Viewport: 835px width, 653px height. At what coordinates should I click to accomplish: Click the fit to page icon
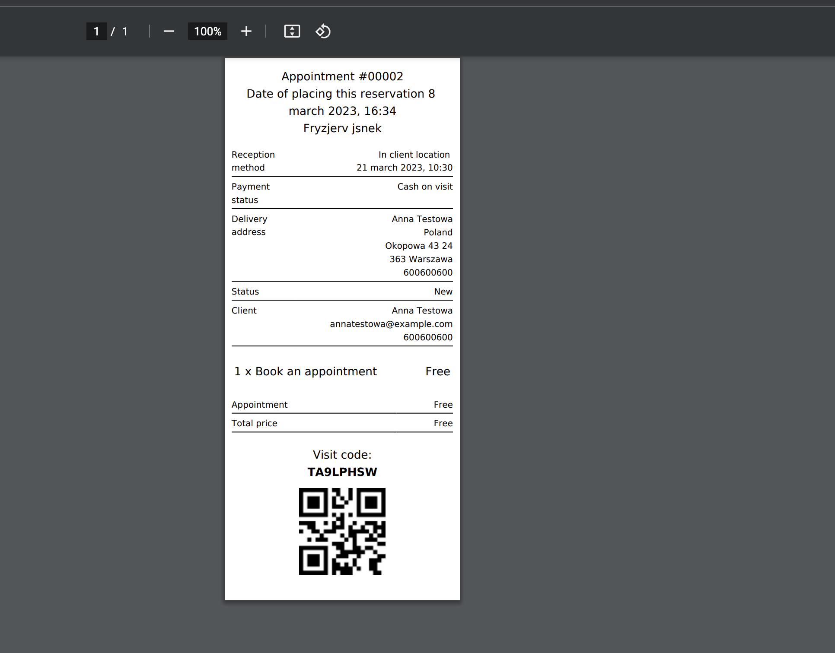tap(292, 32)
